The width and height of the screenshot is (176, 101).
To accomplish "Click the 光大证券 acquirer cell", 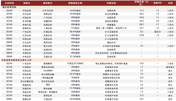I will tap(27, 78).
